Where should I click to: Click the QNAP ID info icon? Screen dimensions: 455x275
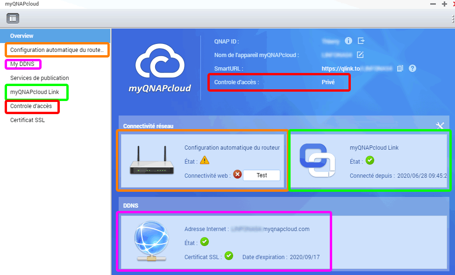click(348, 41)
